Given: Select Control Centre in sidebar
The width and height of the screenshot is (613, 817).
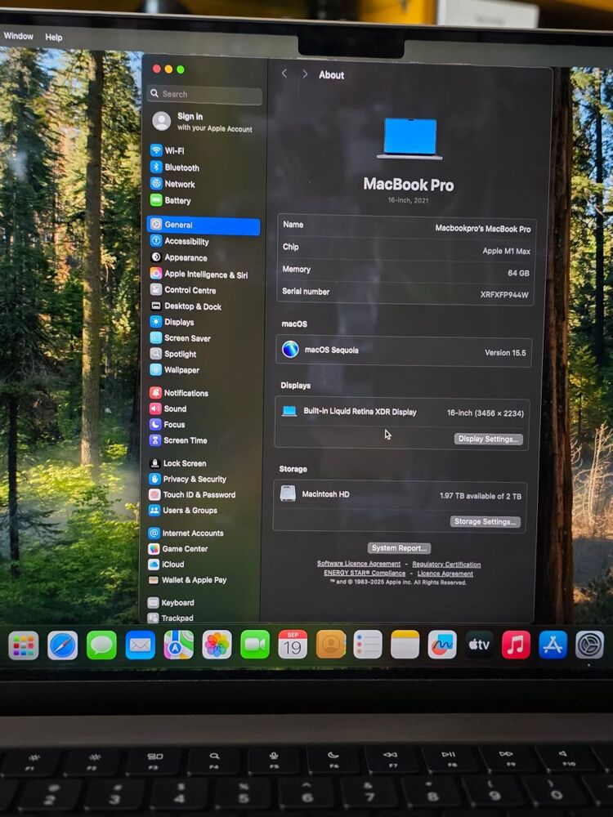Looking at the screenshot, I should pyautogui.click(x=183, y=290).
